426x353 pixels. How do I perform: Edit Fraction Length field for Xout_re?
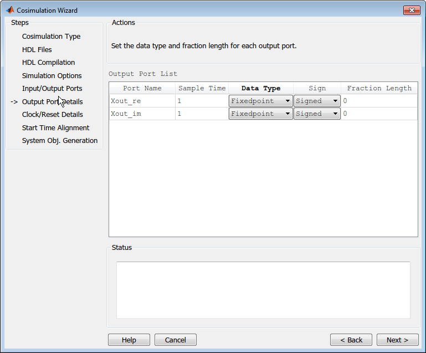(x=379, y=101)
